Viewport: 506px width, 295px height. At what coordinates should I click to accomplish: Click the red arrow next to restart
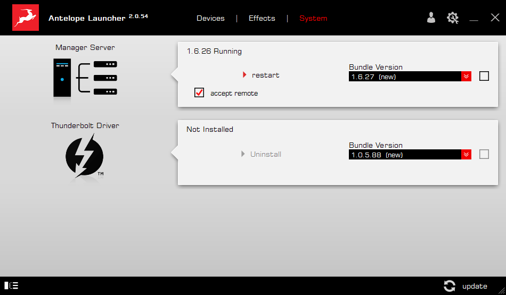[x=244, y=75]
